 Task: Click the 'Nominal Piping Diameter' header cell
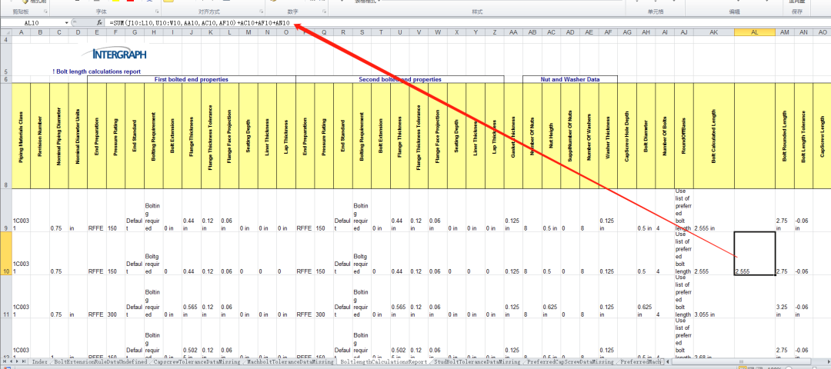coord(58,135)
